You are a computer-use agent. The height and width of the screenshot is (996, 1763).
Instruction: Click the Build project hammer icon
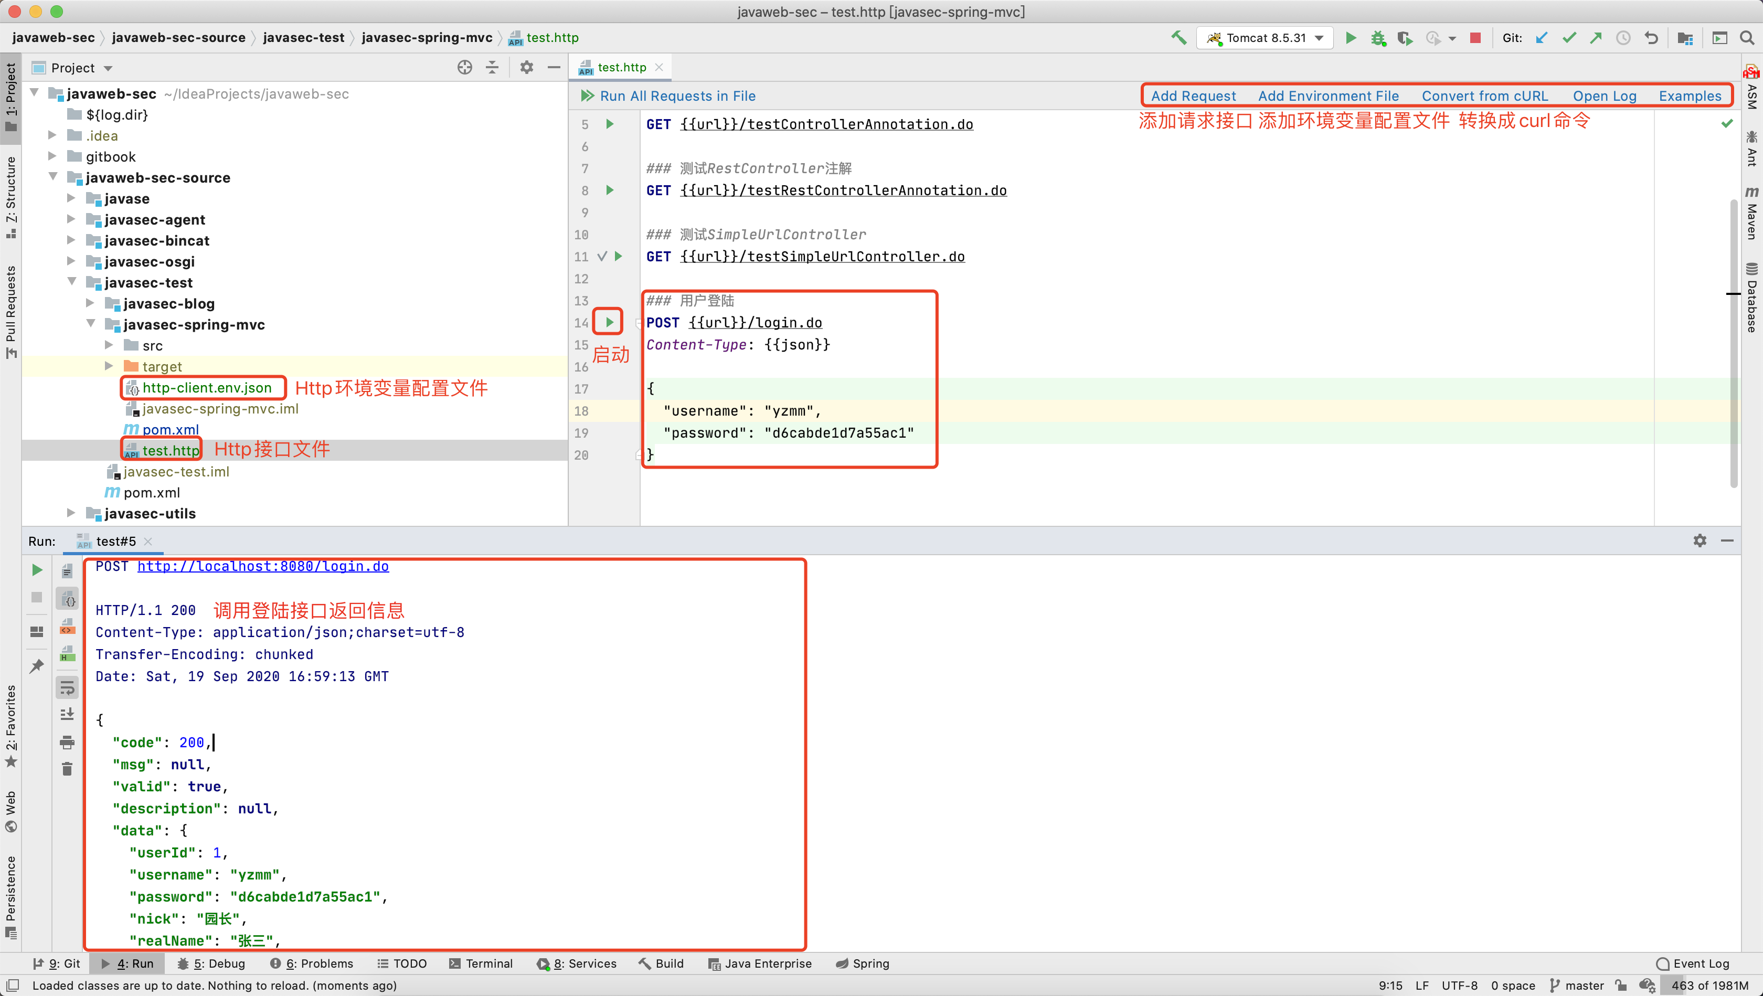point(1178,38)
